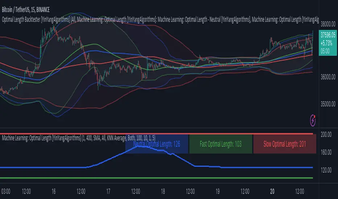Click the 200.00 indicator scale value
The image size is (338, 199).
click(326, 135)
